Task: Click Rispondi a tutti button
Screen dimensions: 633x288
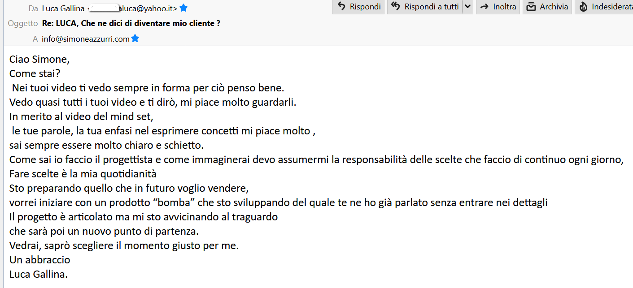Action: pyautogui.click(x=424, y=7)
